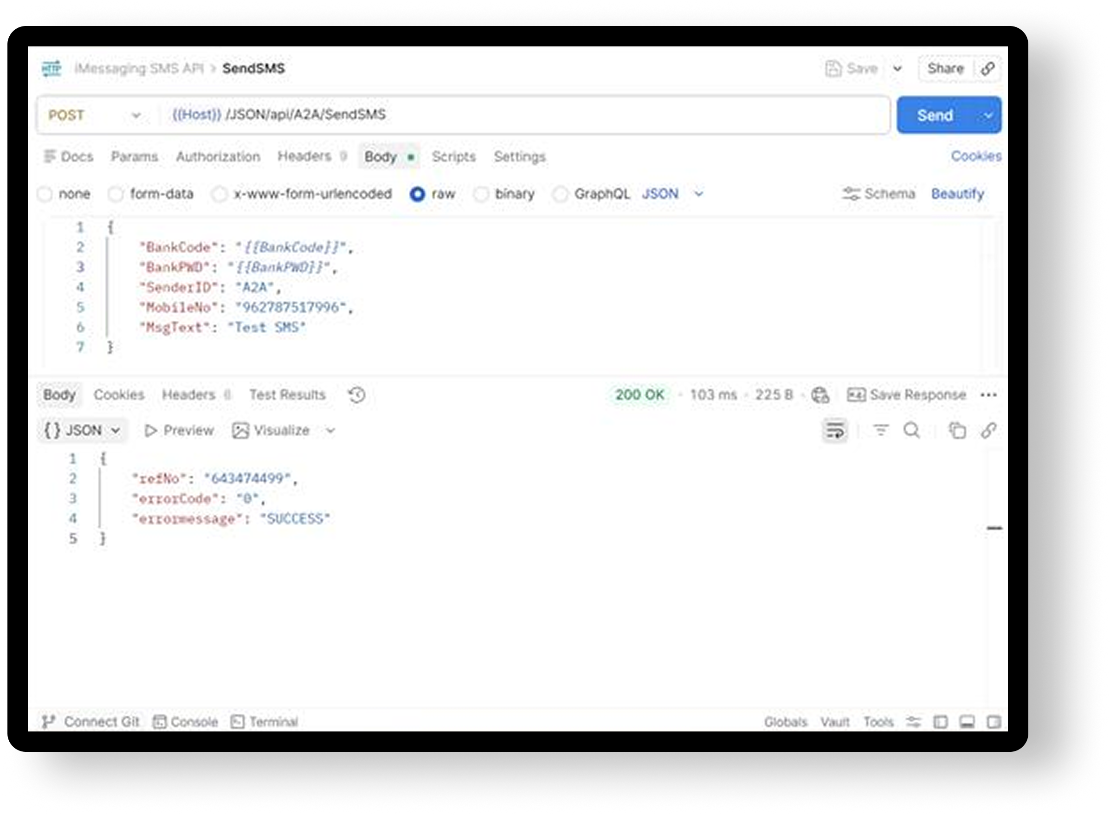This screenshot has width=1110, height=815.
Task: Select the none body type
Action: (45, 194)
